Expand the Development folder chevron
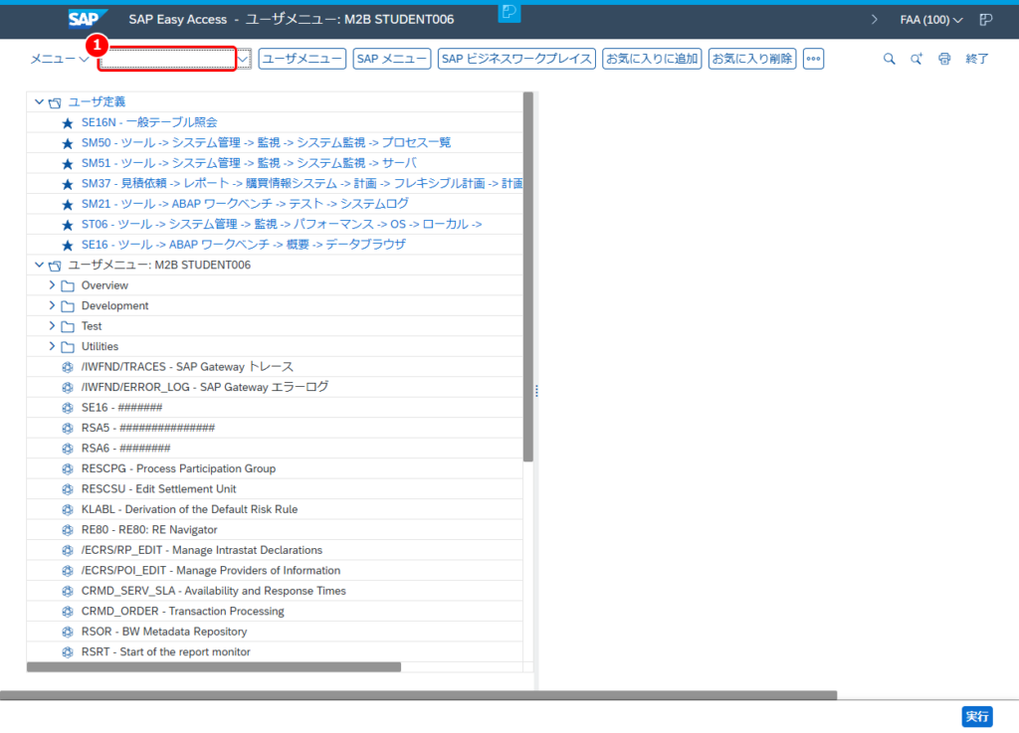 tap(52, 305)
